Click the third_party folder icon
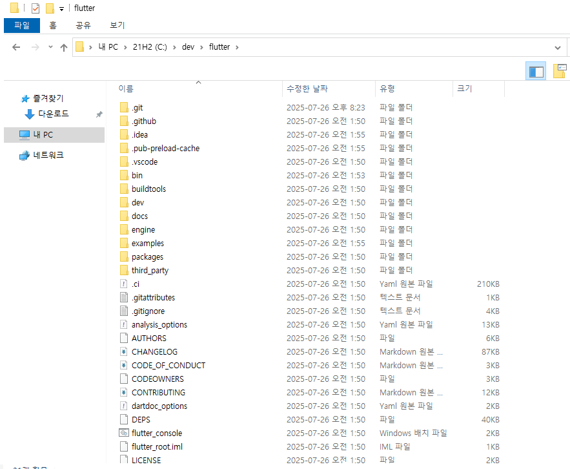This screenshot has width=570, height=469. coord(124,270)
